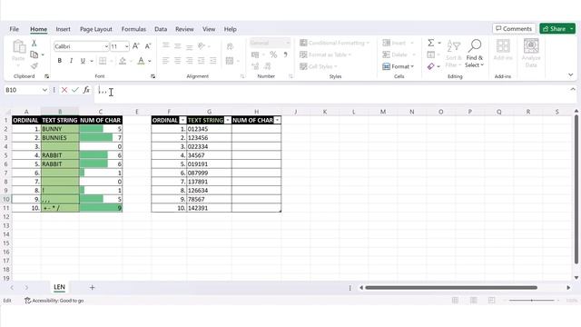Screen dimensions: 581x327
Task: Click the Merge & Center icon
Action: click(230, 61)
